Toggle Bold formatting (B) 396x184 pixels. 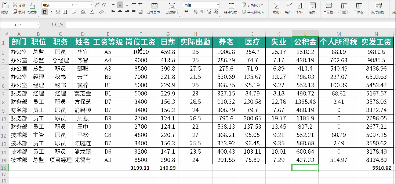[45, 12]
